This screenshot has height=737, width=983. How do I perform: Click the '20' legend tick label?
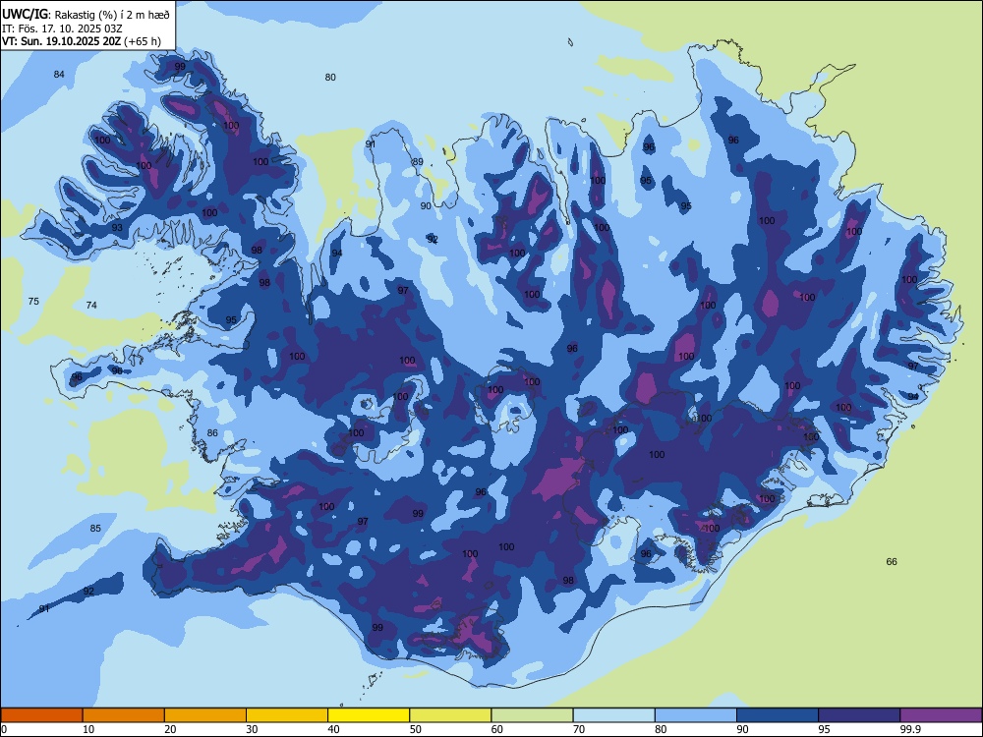pos(170,729)
